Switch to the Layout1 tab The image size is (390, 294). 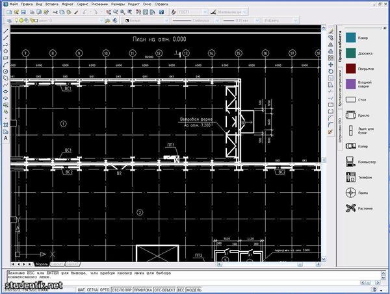click(57, 264)
